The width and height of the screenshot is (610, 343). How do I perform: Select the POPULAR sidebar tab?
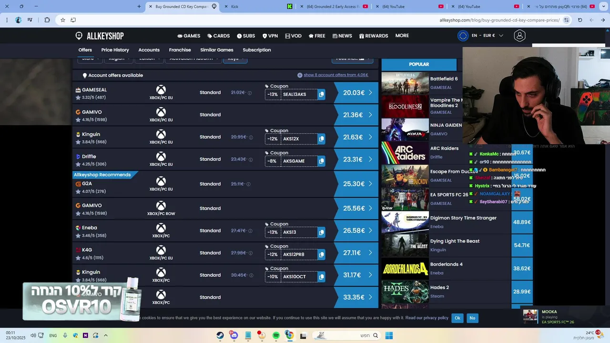coord(419,64)
